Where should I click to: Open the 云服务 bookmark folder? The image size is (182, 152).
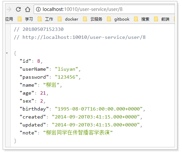[x=93, y=19]
